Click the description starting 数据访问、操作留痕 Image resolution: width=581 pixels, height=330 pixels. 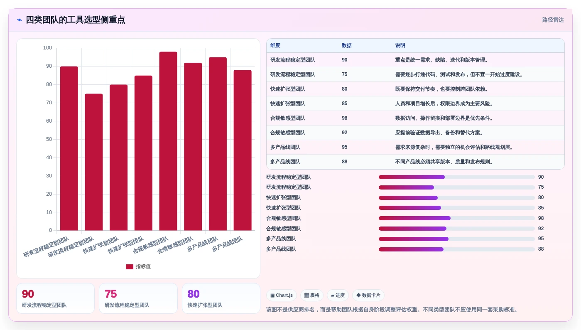point(444,118)
